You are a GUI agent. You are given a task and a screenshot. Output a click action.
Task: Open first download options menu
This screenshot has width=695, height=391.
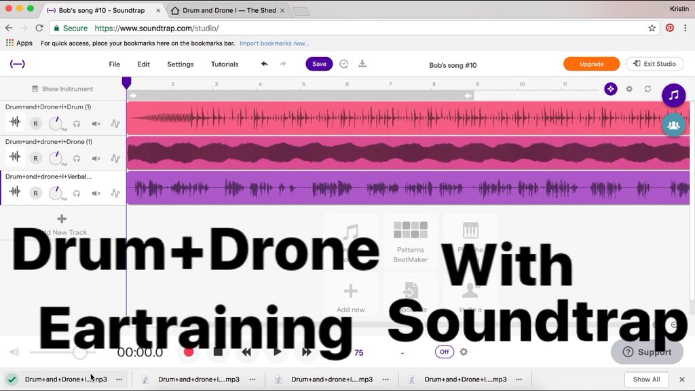[x=119, y=379]
